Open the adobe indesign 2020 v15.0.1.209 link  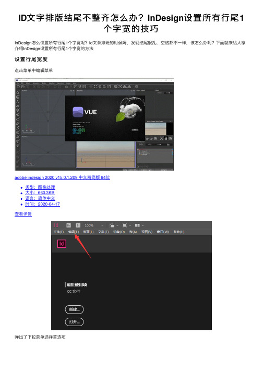pyautogui.click(x=62, y=177)
